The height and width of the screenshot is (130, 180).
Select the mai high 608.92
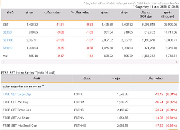pyautogui.click(x=108, y=56)
